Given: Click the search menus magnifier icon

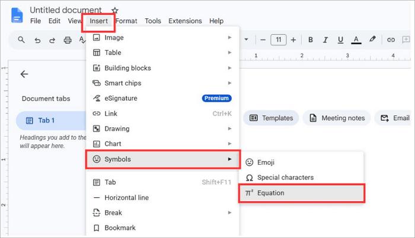Looking at the screenshot, I should click(x=21, y=40).
